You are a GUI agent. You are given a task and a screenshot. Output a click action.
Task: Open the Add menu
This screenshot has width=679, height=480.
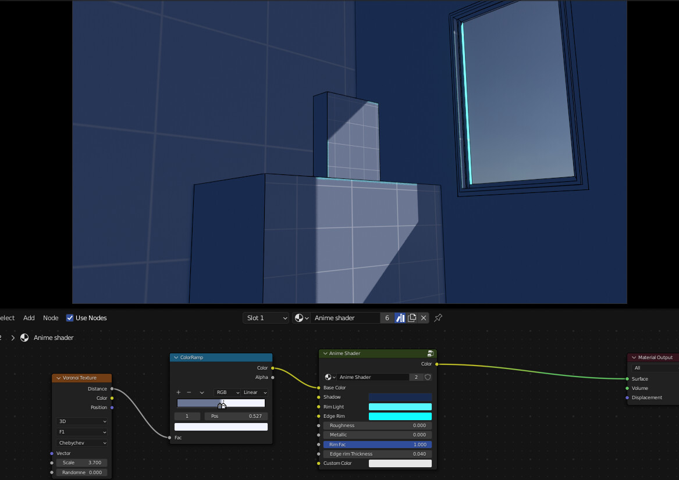click(x=29, y=318)
